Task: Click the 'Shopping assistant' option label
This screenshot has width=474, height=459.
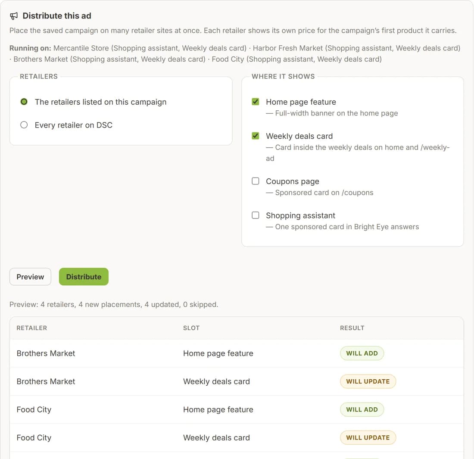Action: coord(300,215)
